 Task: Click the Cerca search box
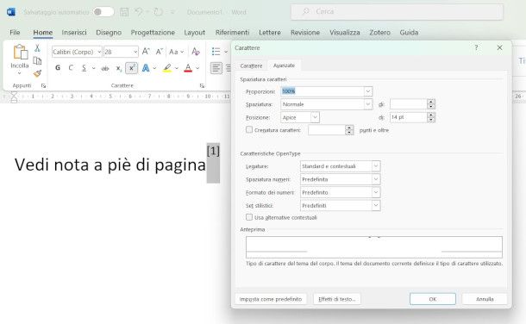[x=397, y=12]
